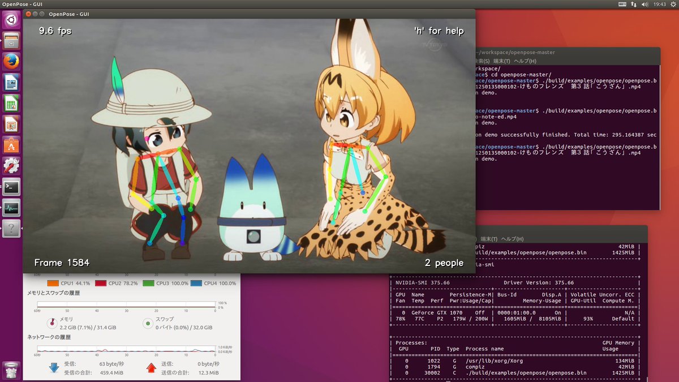The height and width of the screenshot is (382, 679).
Task: Open the network connection indicator in top bar
Action: [634, 4]
